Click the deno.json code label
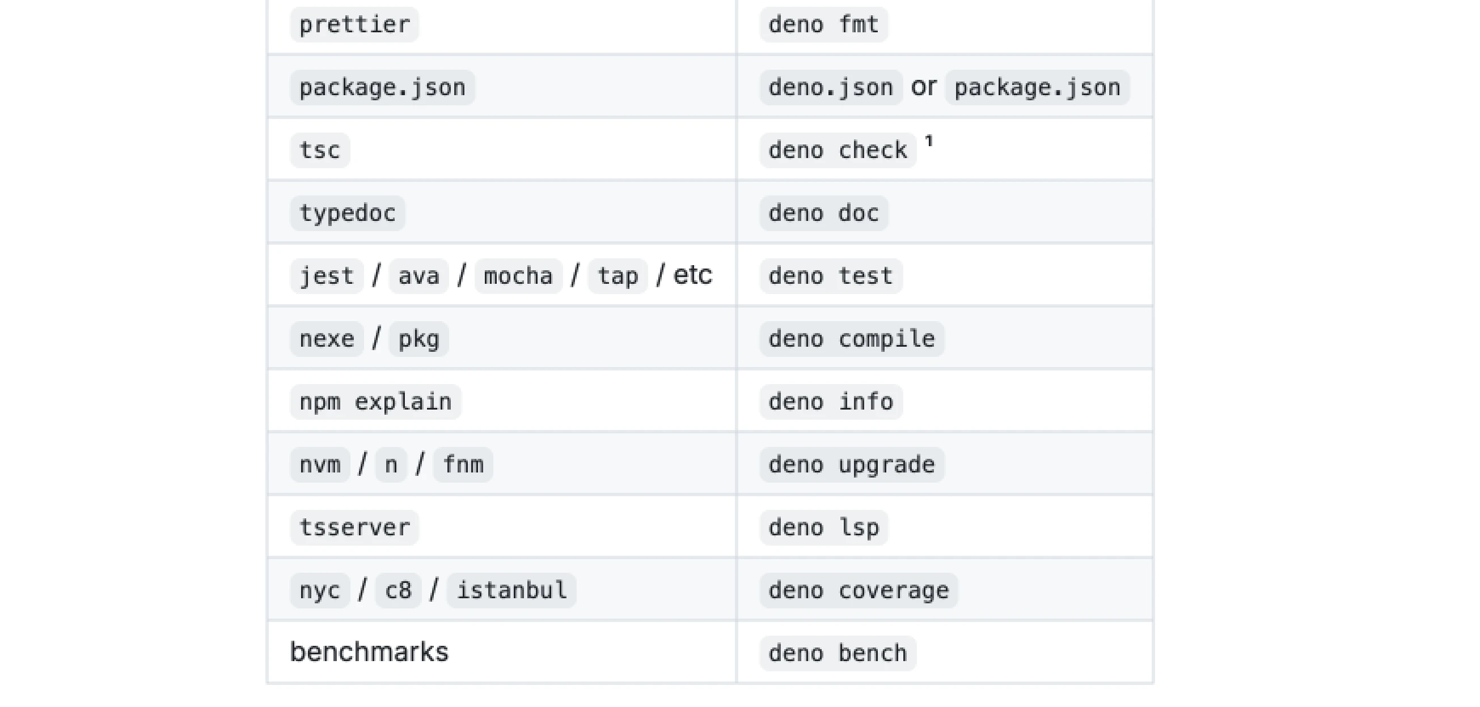 tap(831, 88)
